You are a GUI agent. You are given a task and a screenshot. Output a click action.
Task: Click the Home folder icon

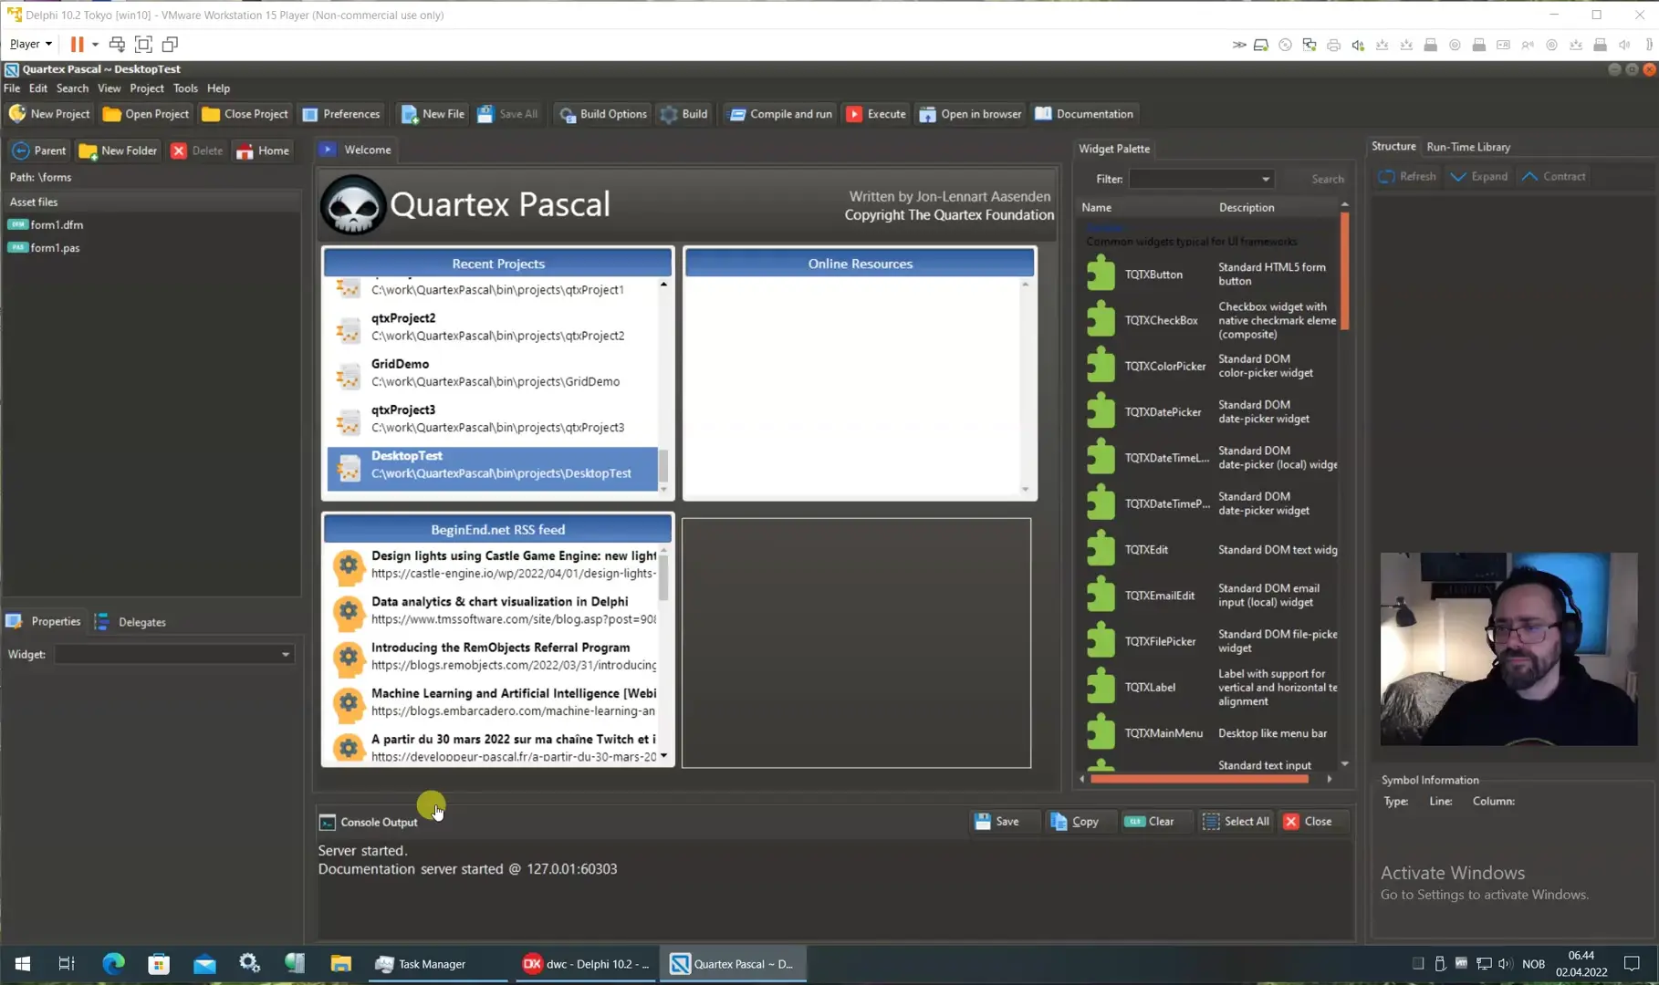[x=245, y=151]
